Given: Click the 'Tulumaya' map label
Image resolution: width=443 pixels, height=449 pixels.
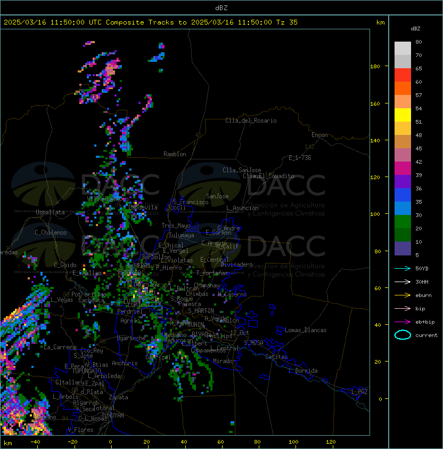Looking at the screenshot, I should pos(182,235).
